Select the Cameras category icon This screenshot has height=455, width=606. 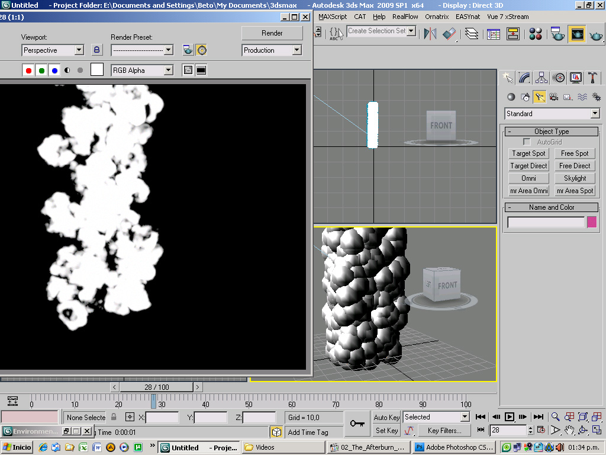(x=553, y=97)
